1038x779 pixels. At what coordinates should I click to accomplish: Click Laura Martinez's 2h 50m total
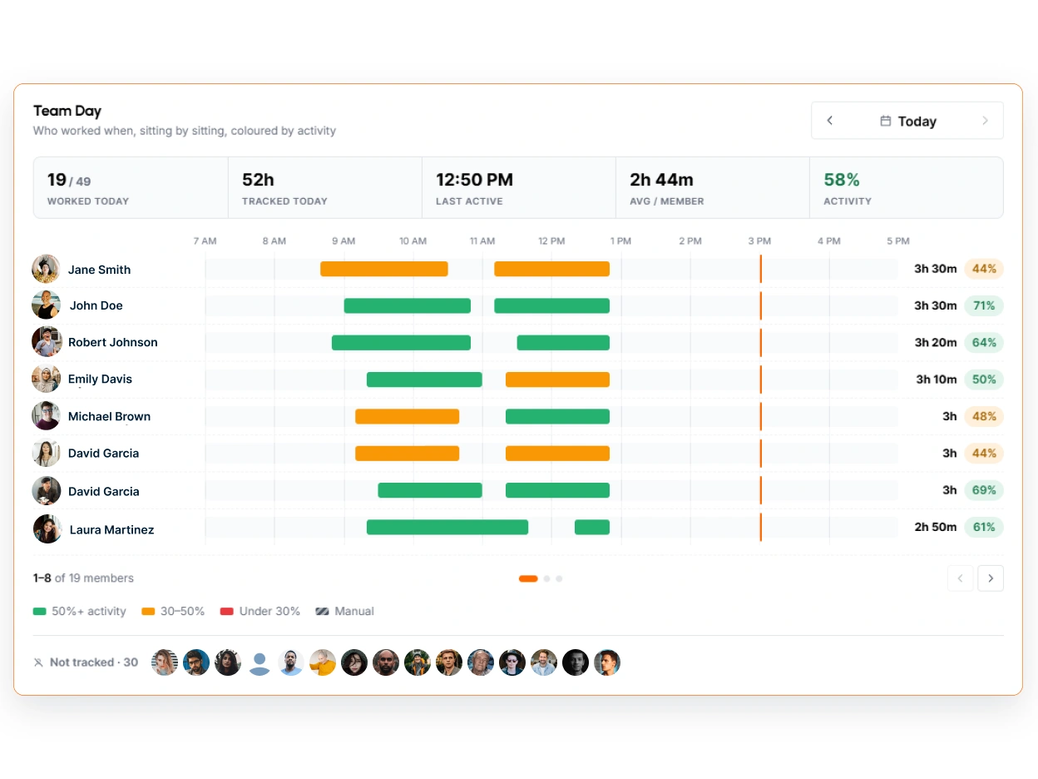[936, 527]
